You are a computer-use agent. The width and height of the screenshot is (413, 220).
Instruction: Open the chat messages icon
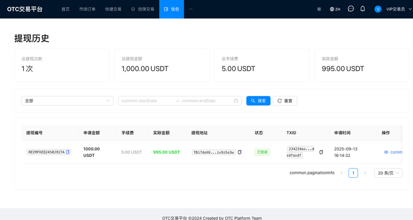pos(351,9)
